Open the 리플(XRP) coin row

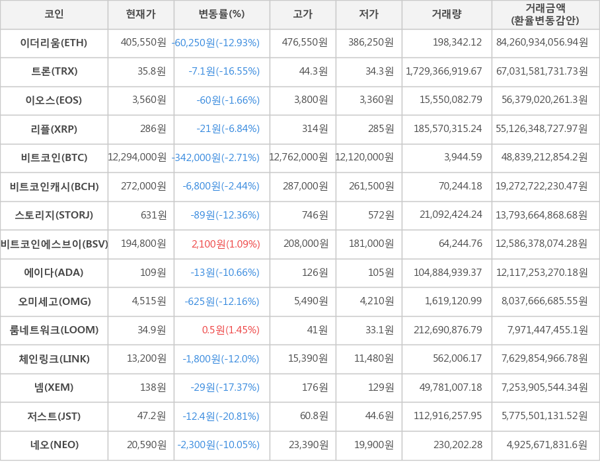pos(54,129)
